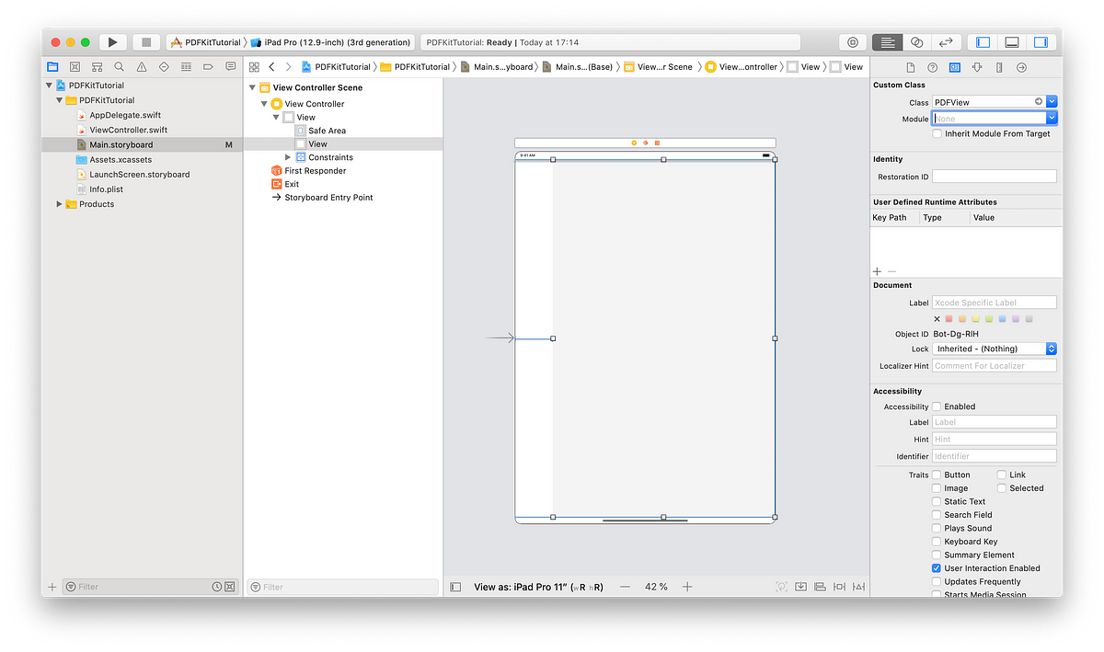Image resolution: width=1104 pixels, height=652 pixels.
Task: Open the Issue navigator tab
Action: 142,66
